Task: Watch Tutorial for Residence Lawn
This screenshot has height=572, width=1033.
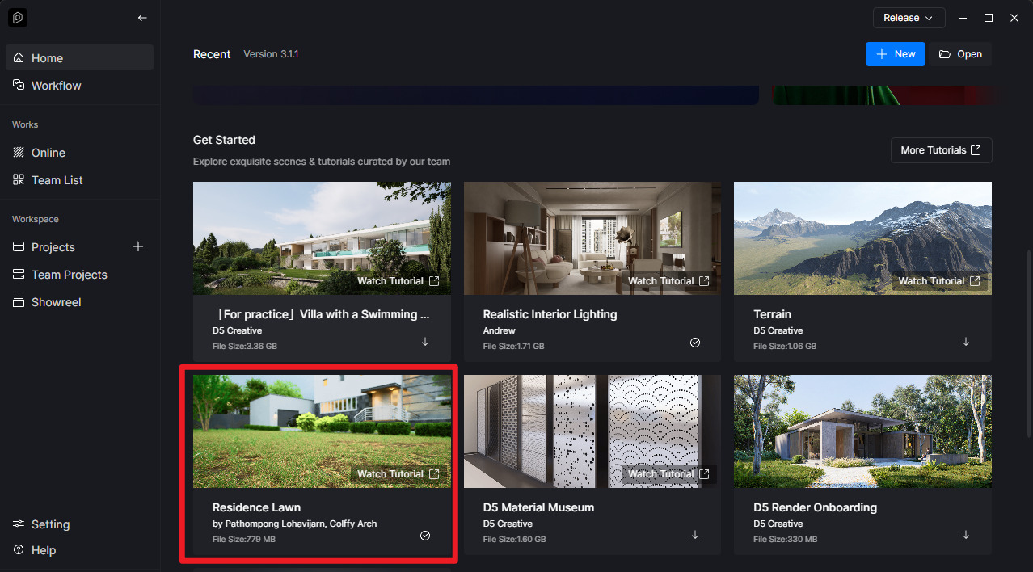Action: pos(398,474)
